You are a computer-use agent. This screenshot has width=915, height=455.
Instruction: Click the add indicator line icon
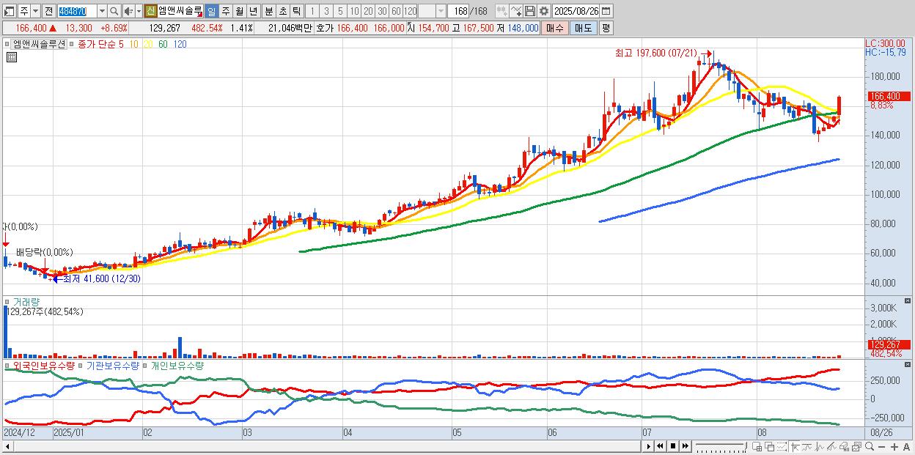(516, 11)
